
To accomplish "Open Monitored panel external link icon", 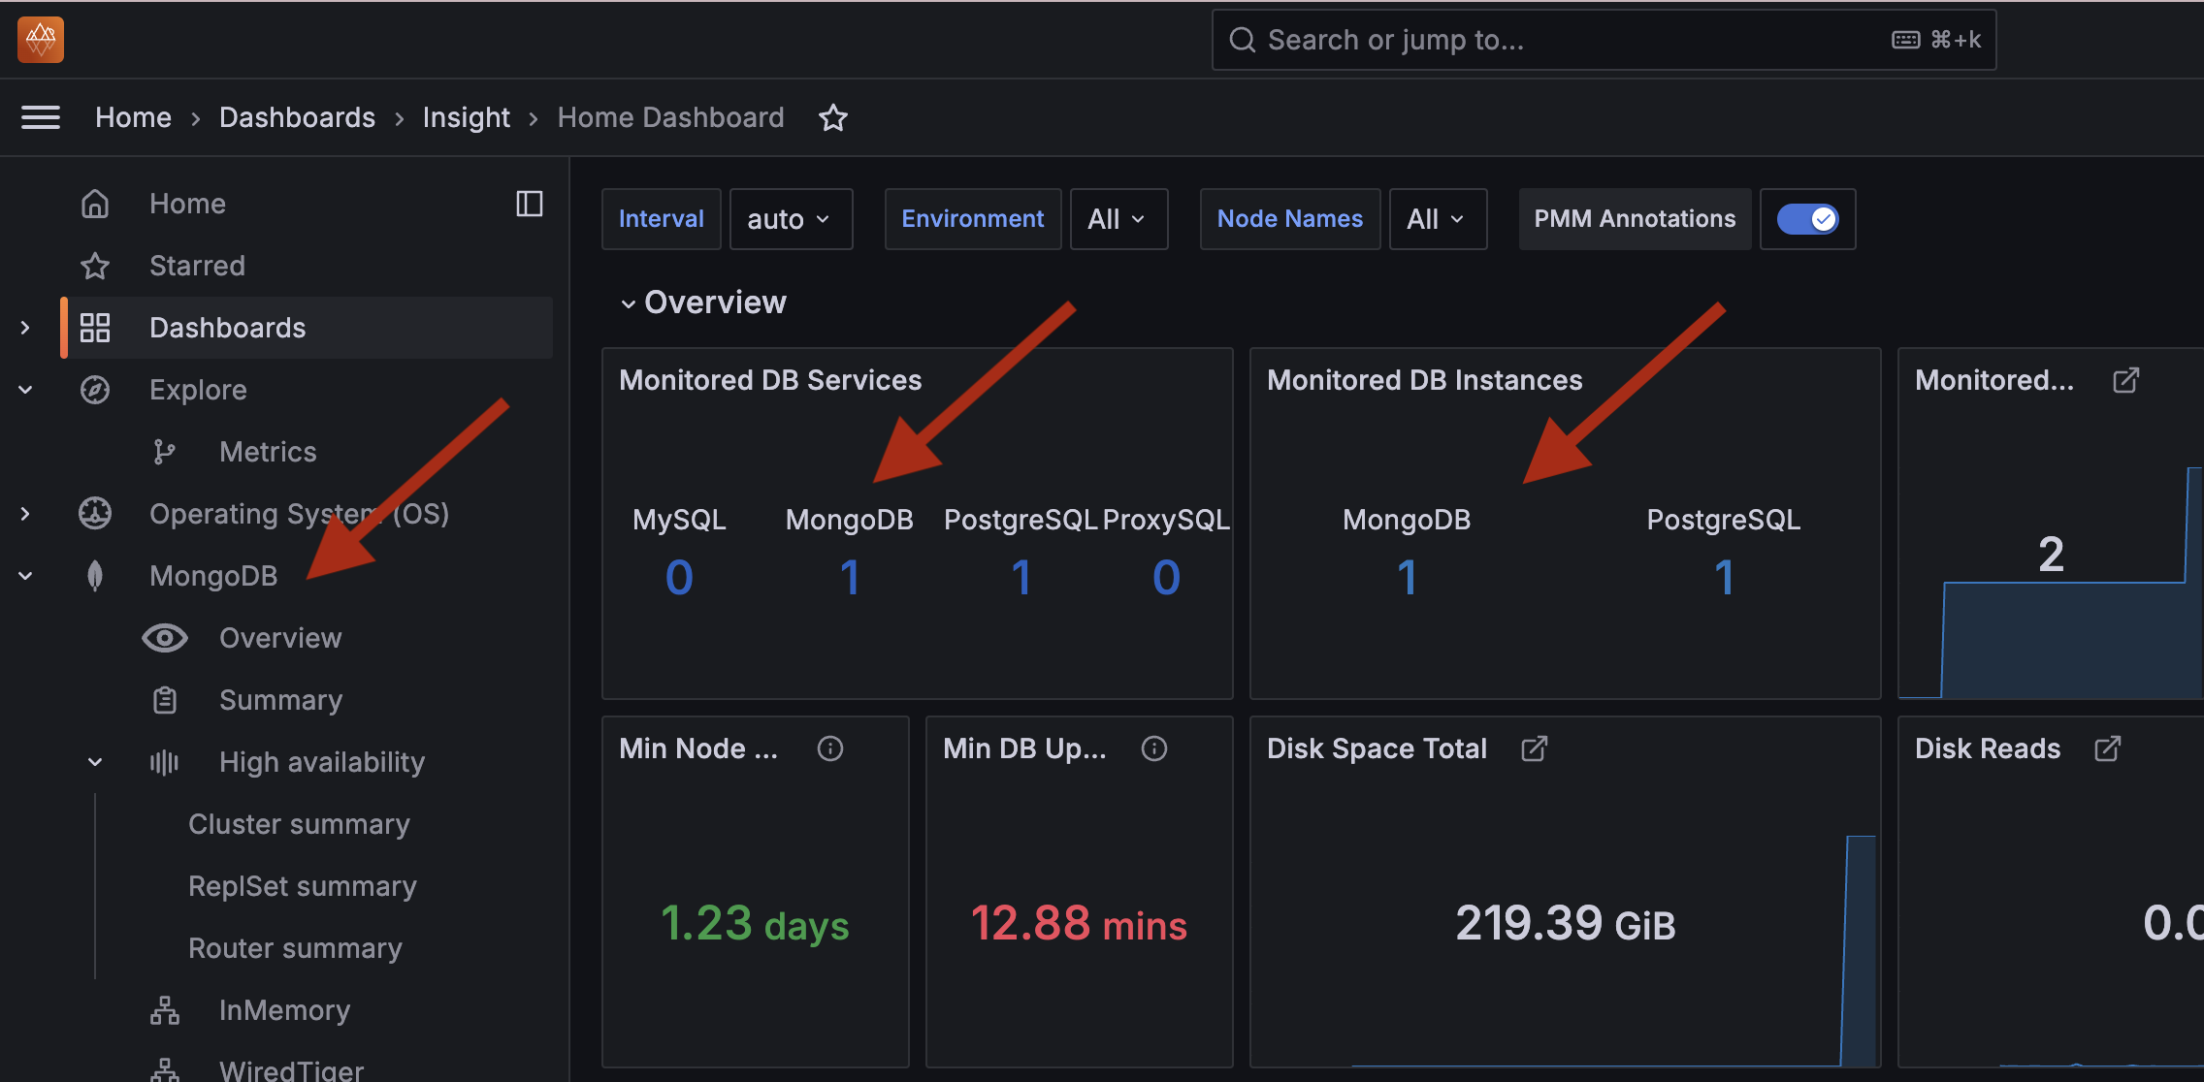I will pyautogui.click(x=2126, y=380).
